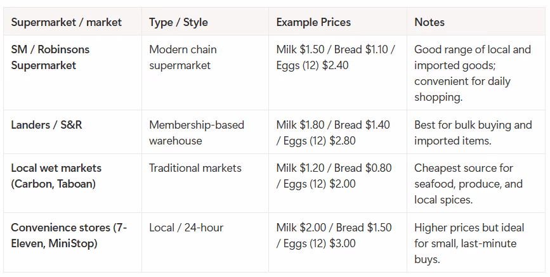The image size is (550, 277).
Task: Click the 'Local / 24-hour' cell
Action: click(187, 228)
